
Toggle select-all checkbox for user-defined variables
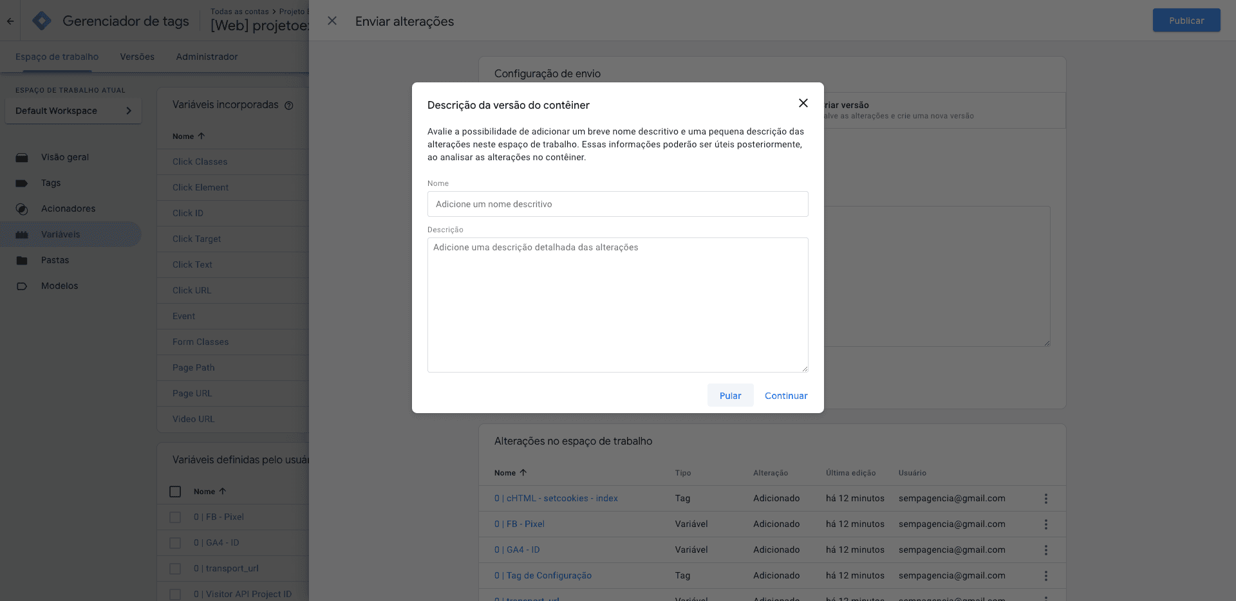click(x=175, y=492)
